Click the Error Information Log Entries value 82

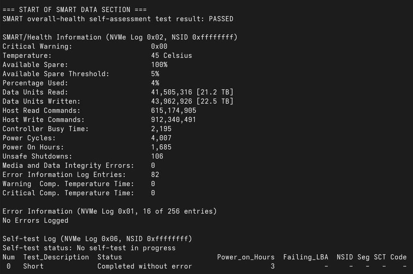pos(155,175)
